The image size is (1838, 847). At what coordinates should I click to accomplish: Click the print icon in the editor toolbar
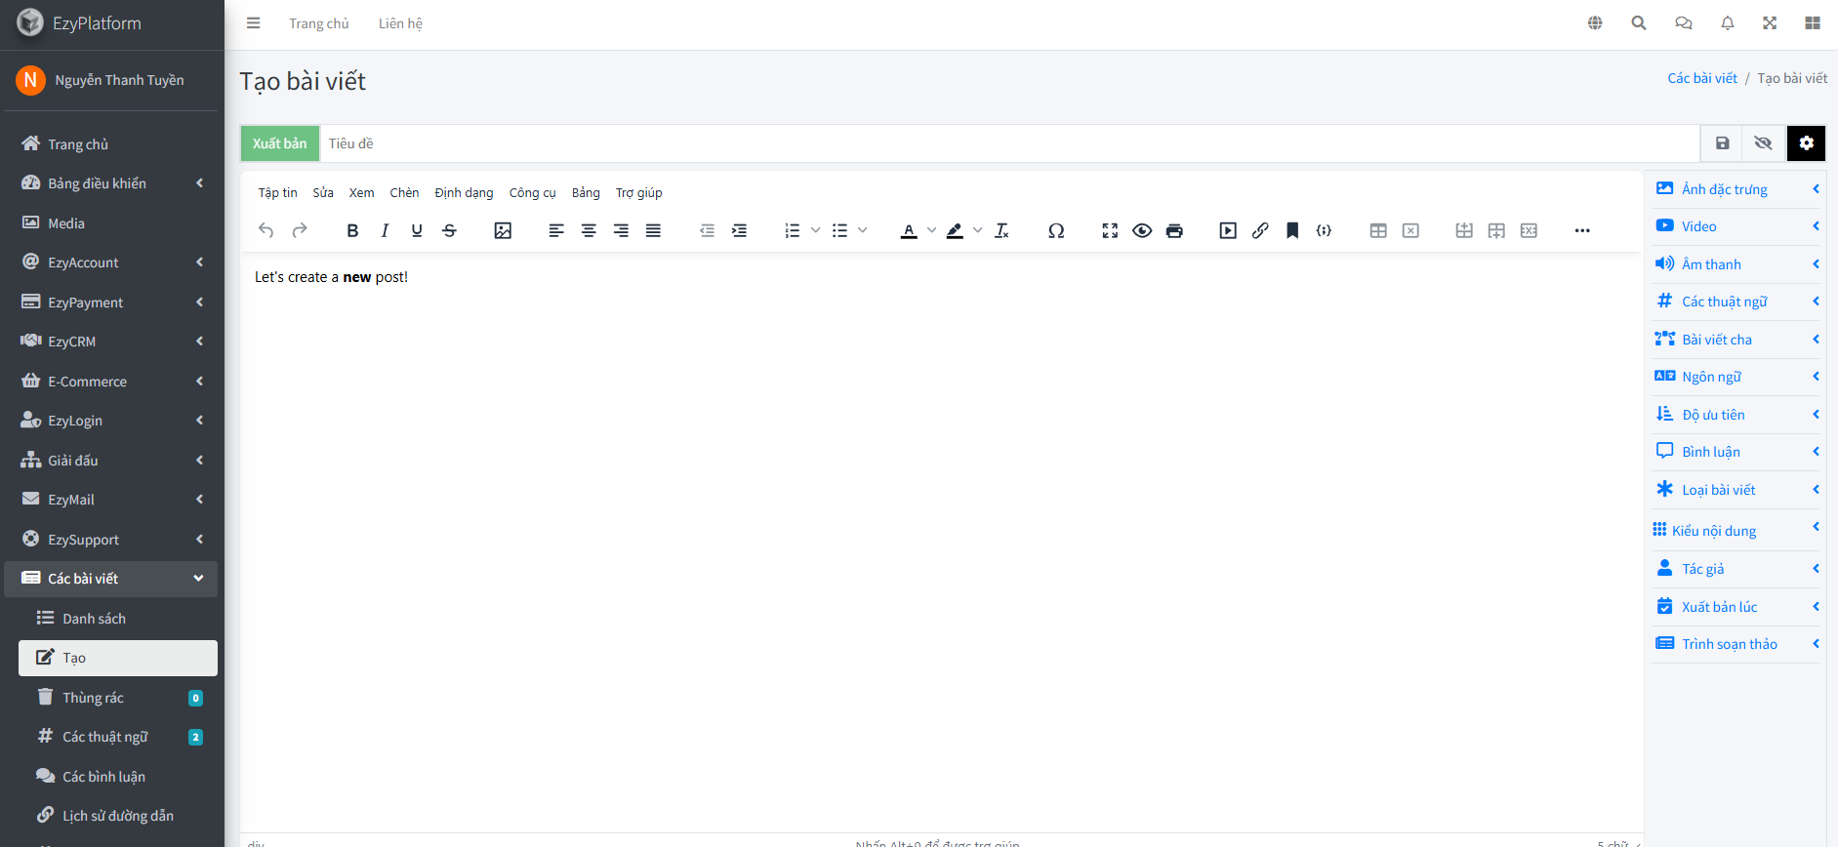(1174, 231)
